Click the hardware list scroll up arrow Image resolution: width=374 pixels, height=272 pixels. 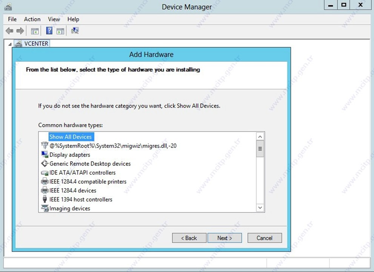coord(260,137)
